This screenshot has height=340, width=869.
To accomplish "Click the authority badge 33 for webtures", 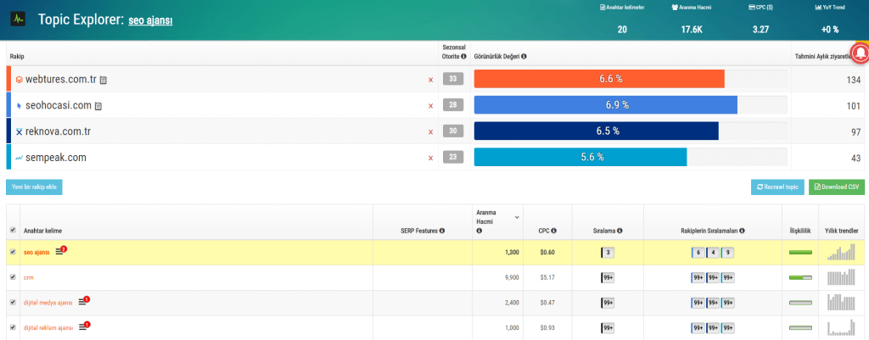I will (x=453, y=79).
